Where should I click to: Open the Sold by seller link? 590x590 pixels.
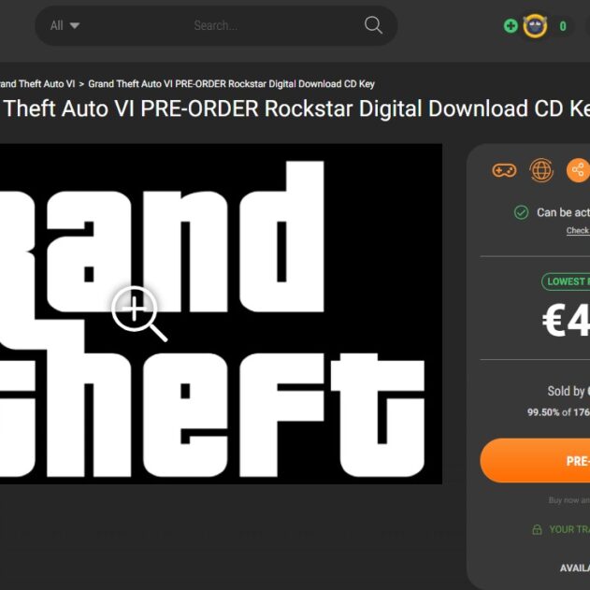click(568, 391)
